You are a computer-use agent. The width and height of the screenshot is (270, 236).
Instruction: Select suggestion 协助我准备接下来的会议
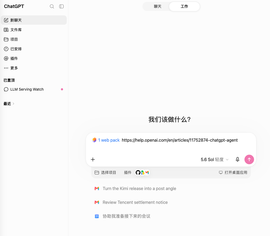pyautogui.click(x=122, y=216)
